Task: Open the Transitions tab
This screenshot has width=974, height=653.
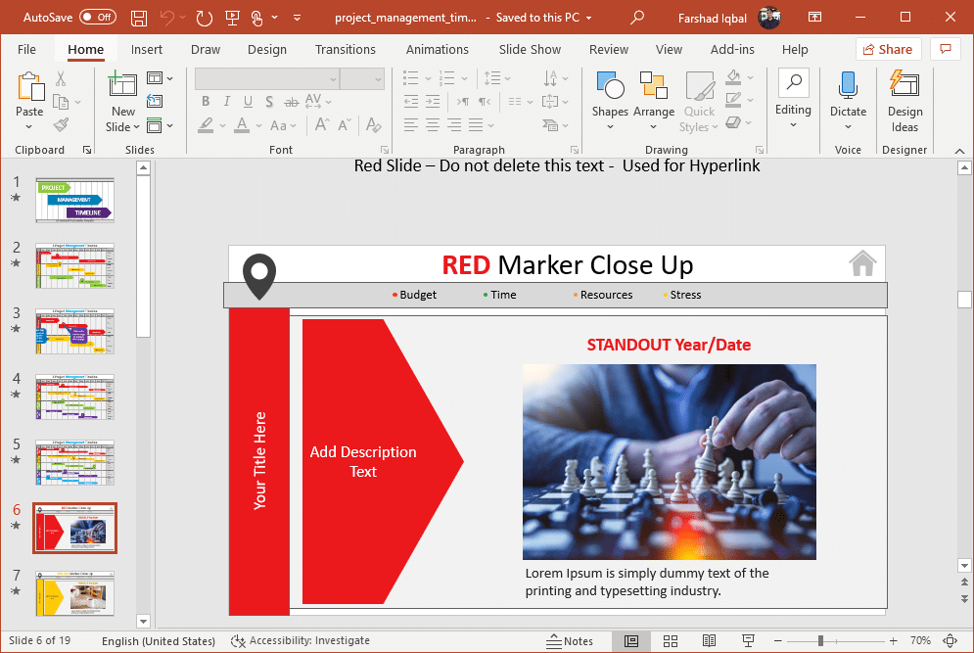Action: 345,49
